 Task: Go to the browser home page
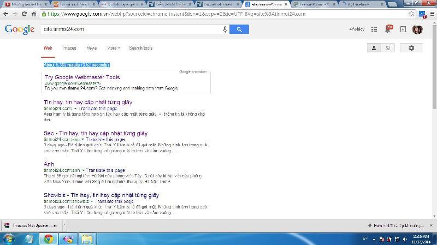coord(33,14)
